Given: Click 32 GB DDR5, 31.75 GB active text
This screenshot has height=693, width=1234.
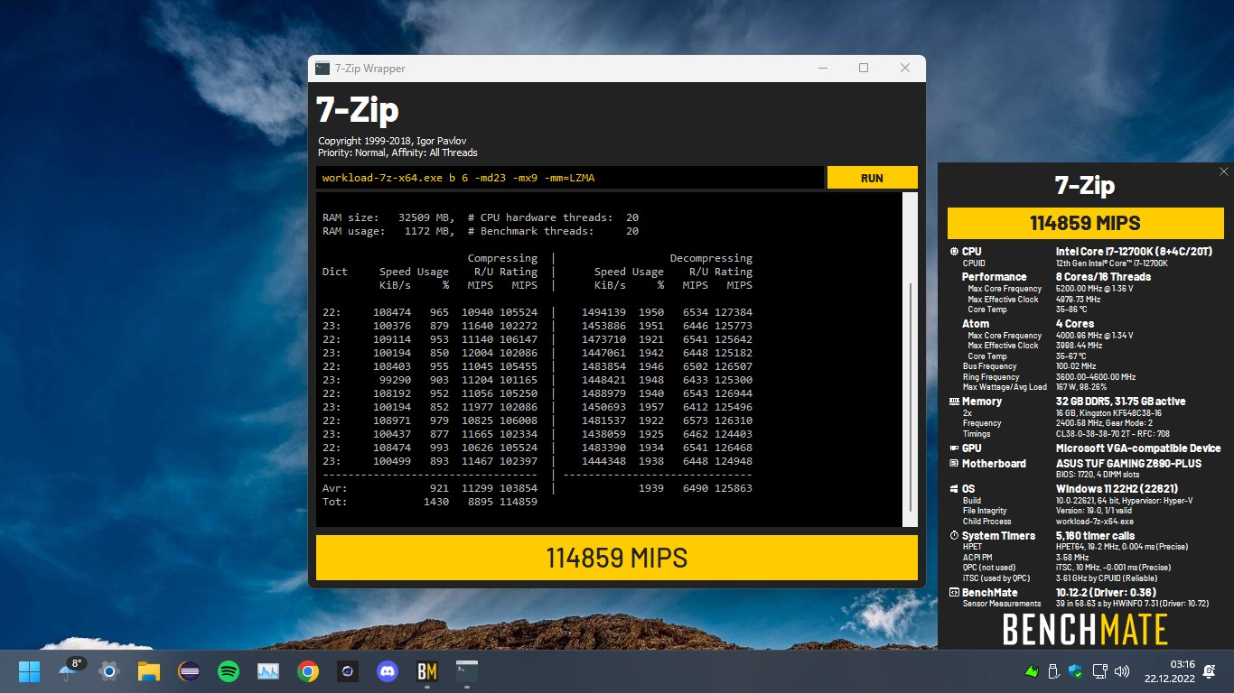Looking at the screenshot, I should pyautogui.click(x=1120, y=402).
